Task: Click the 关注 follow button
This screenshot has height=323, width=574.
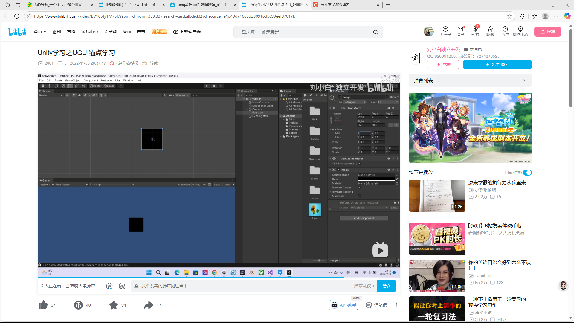Action: coord(497,65)
